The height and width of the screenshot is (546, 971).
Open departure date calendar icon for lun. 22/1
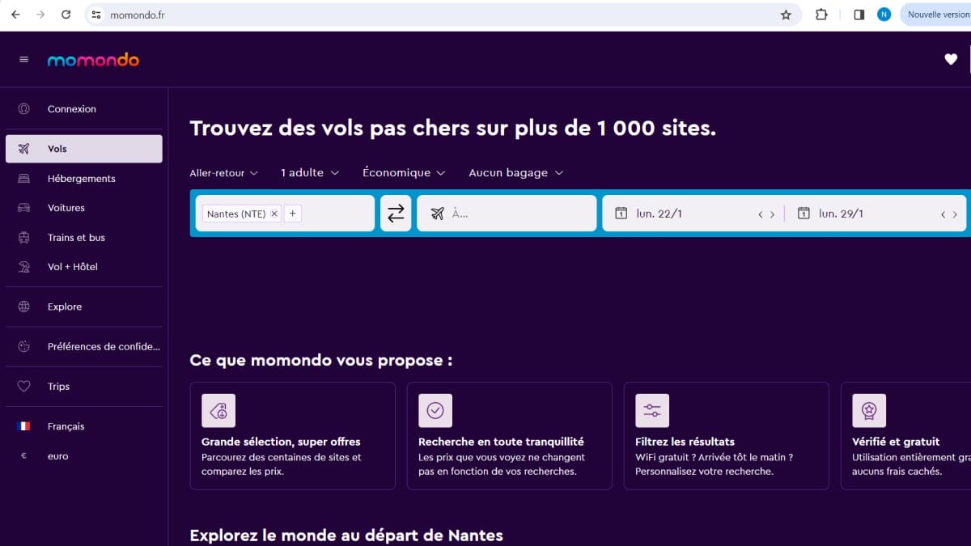(x=621, y=214)
